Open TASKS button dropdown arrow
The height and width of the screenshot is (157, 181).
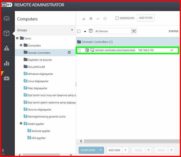coord(148,150)
